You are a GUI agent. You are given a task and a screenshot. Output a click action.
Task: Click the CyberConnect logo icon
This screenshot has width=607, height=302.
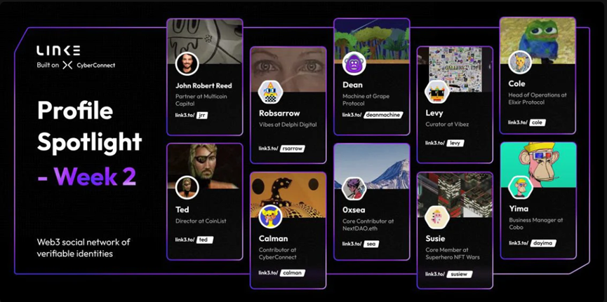click(67, 65)
